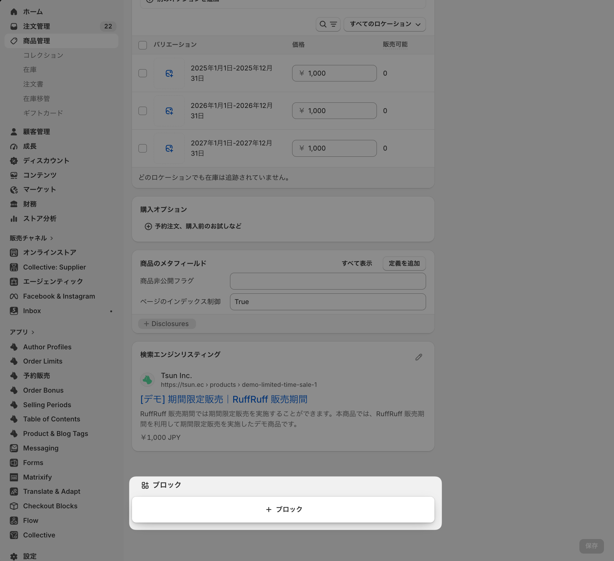Click the Products (商品管理) tag icon
Viewport: 614px width, 561px height.
coord(14,41)
